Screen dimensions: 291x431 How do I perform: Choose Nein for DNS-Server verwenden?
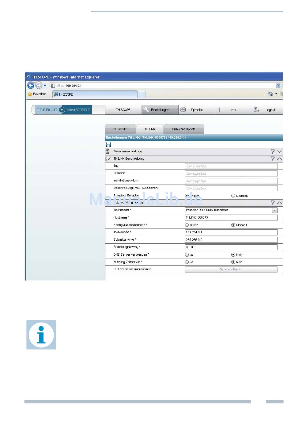click(x=233, y=255)
